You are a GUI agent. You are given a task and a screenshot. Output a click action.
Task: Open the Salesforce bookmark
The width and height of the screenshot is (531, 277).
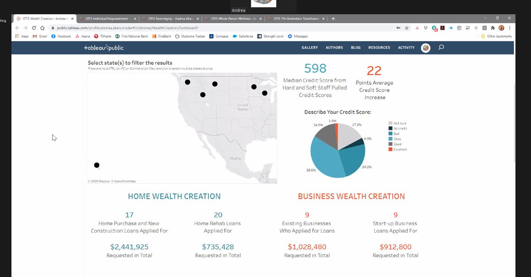(243, 36)
